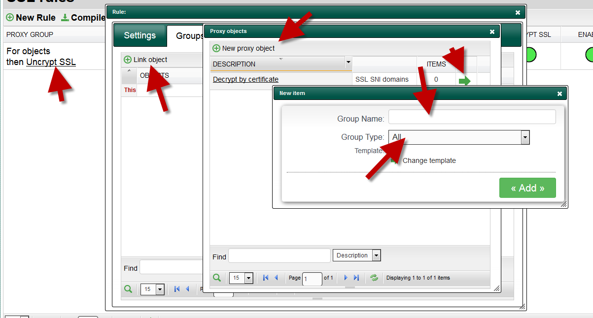The width and height of the screenshot is (593, 318).
Task: Click the Page number field in Proxy objects
Action: tap(312, 279)
